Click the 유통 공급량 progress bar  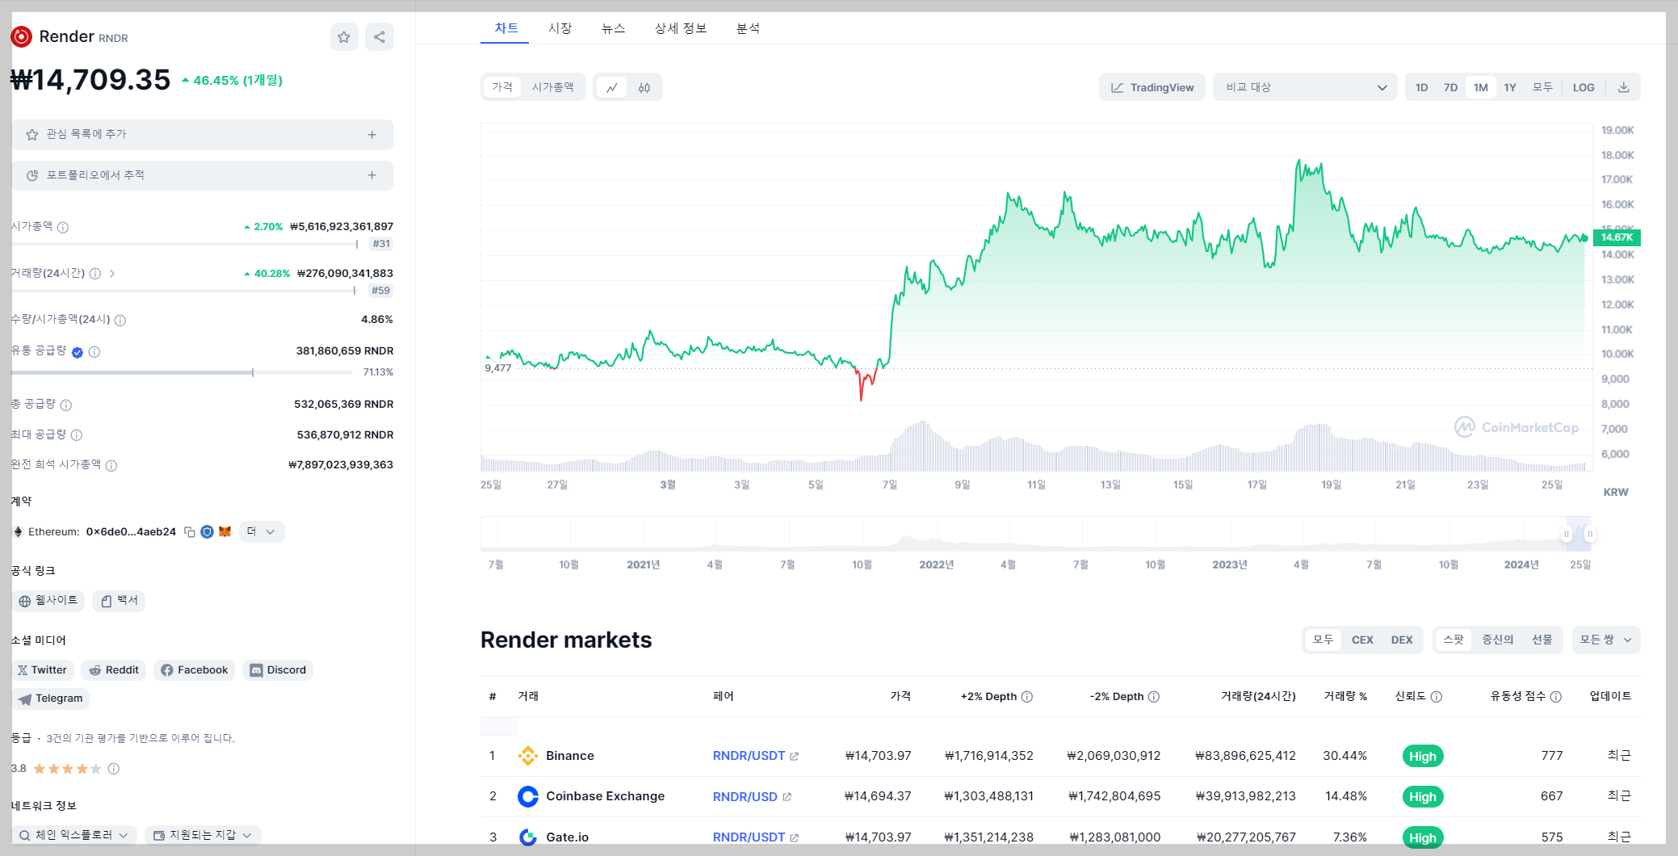[182, 373]
